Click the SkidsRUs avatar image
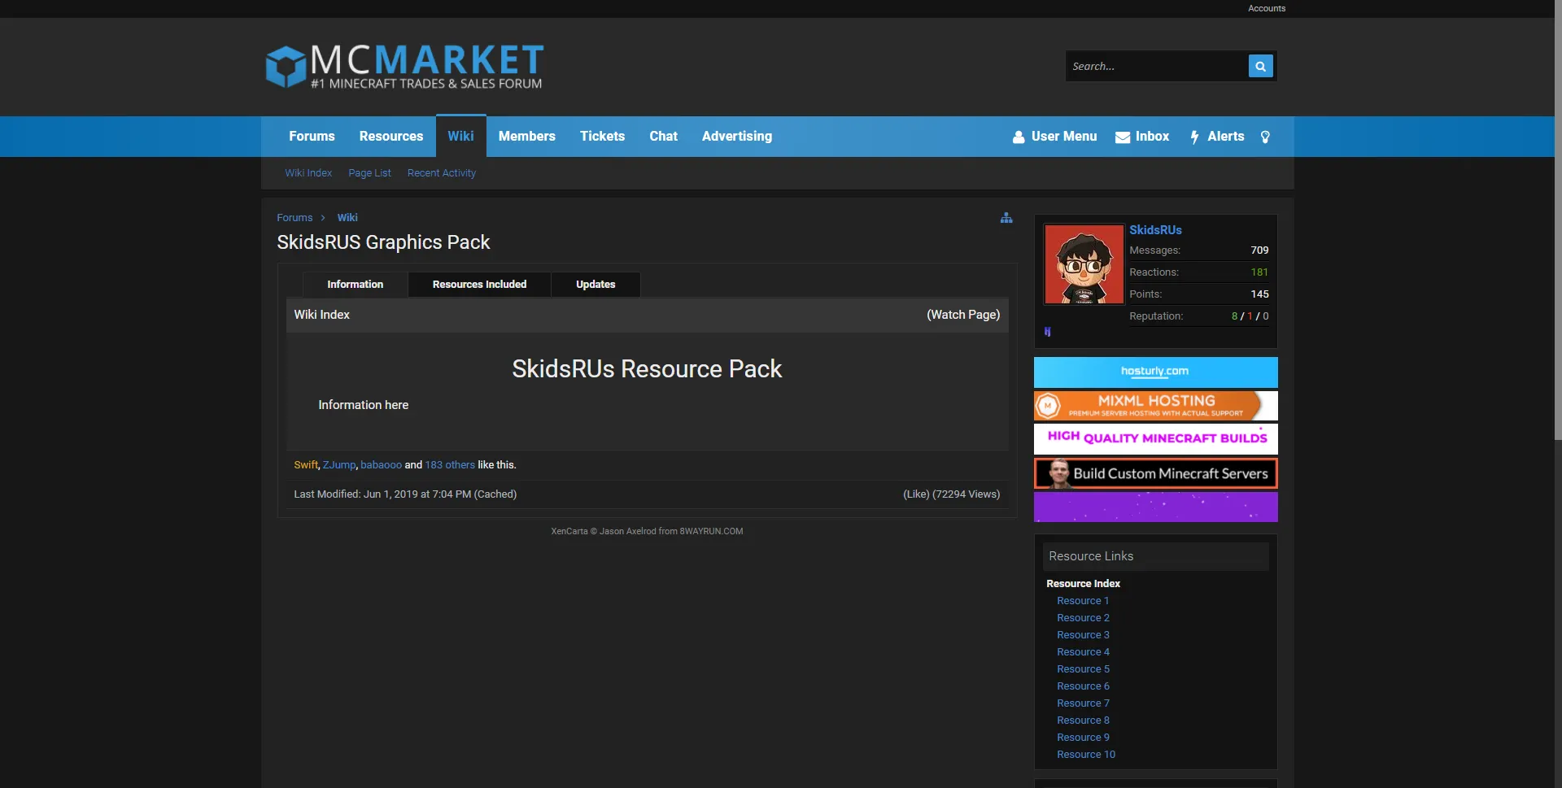The height and width of the screenshot is (788, 1562). 1084,264
